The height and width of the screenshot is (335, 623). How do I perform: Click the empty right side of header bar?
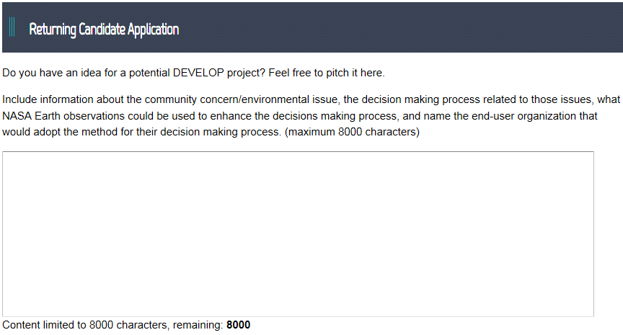[x=433, y=29]
